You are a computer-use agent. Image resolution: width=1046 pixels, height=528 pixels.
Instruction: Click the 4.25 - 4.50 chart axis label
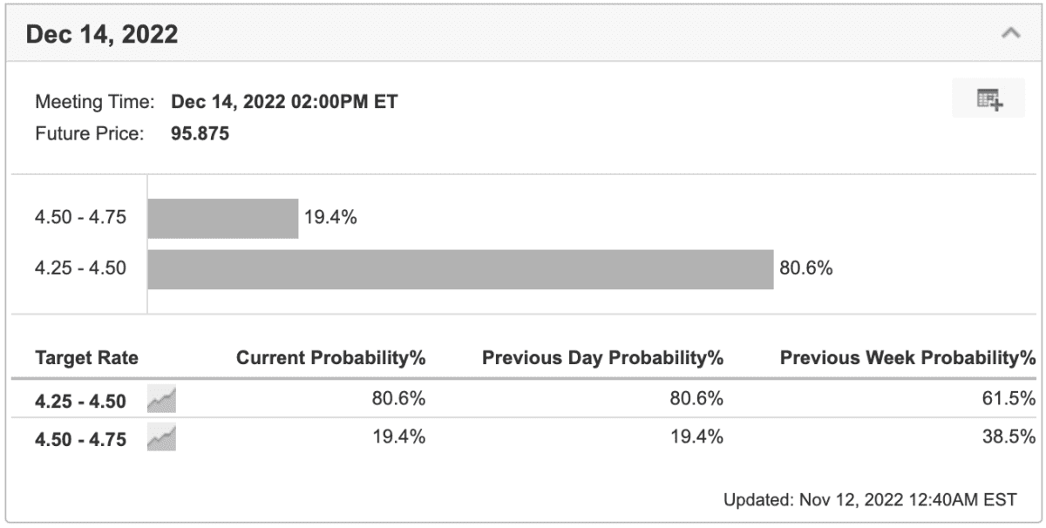pos(80,268)
